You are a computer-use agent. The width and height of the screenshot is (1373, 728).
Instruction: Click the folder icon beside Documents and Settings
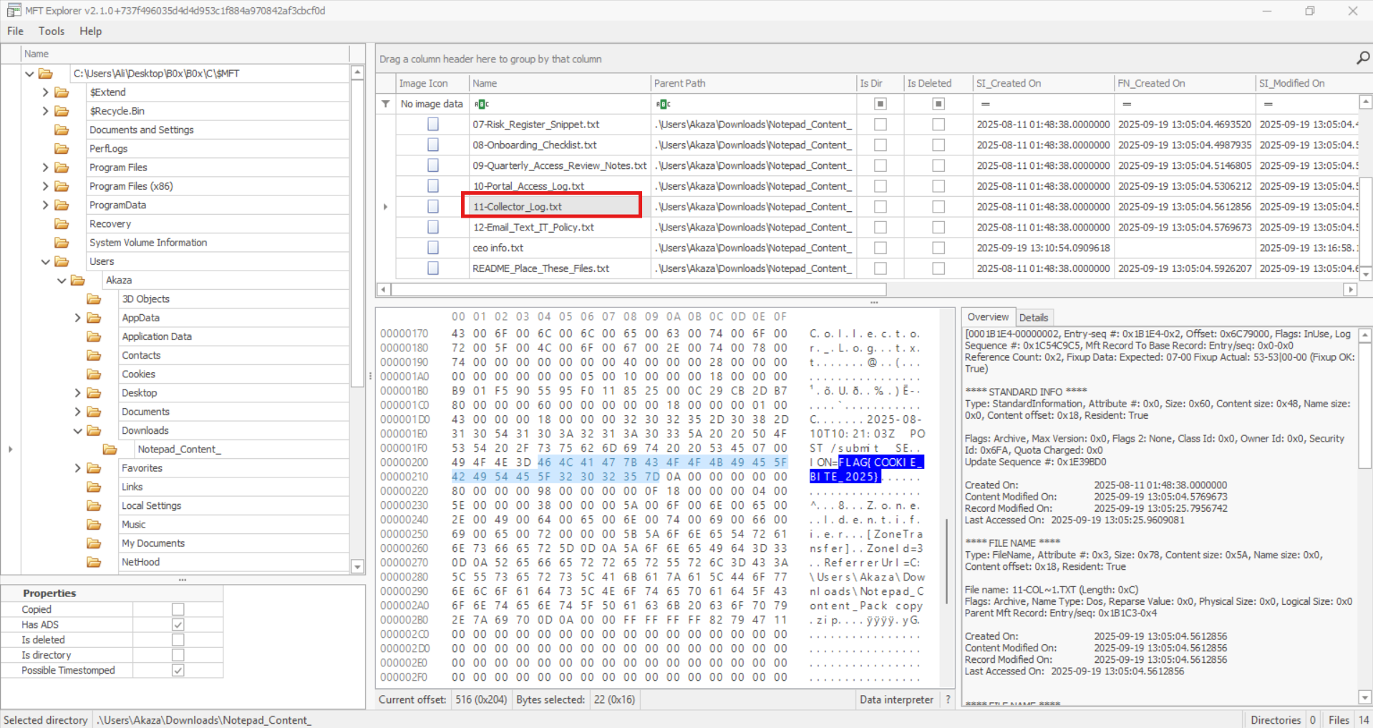point(62,130)
